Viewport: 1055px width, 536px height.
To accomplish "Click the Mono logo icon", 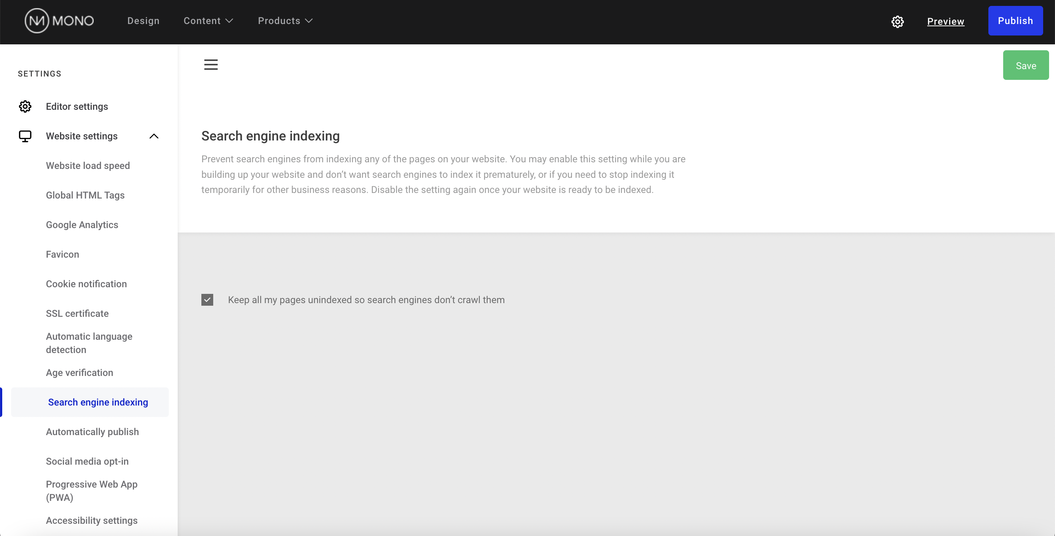I will click(59, 20).
